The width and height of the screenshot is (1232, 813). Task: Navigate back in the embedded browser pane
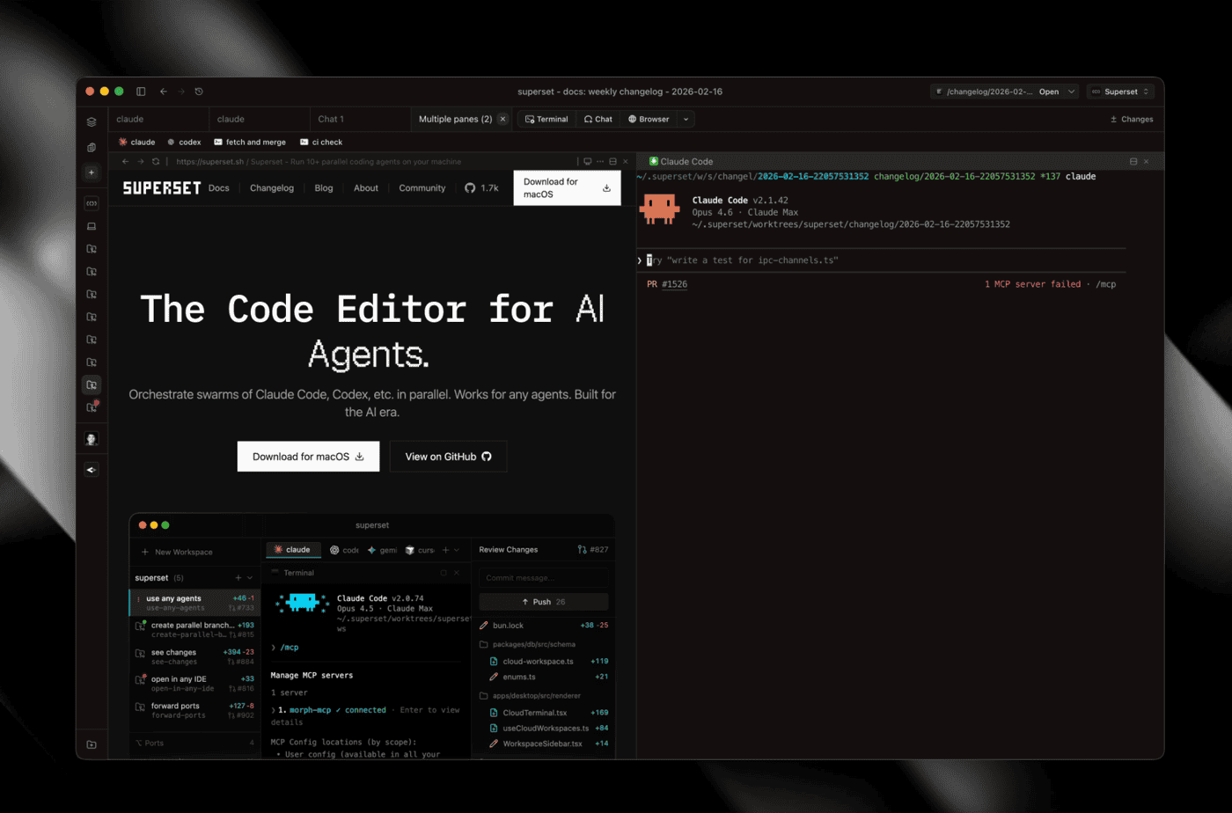click(x=125, y=162)
